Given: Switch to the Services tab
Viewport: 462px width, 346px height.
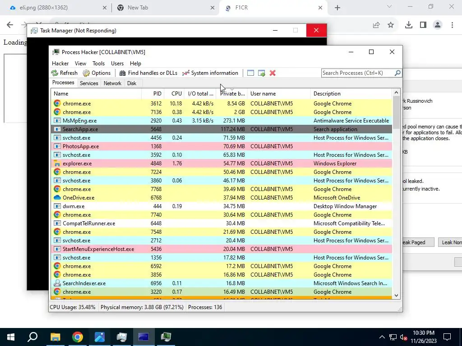Looking at the screenshot, I should pos(89,83).
